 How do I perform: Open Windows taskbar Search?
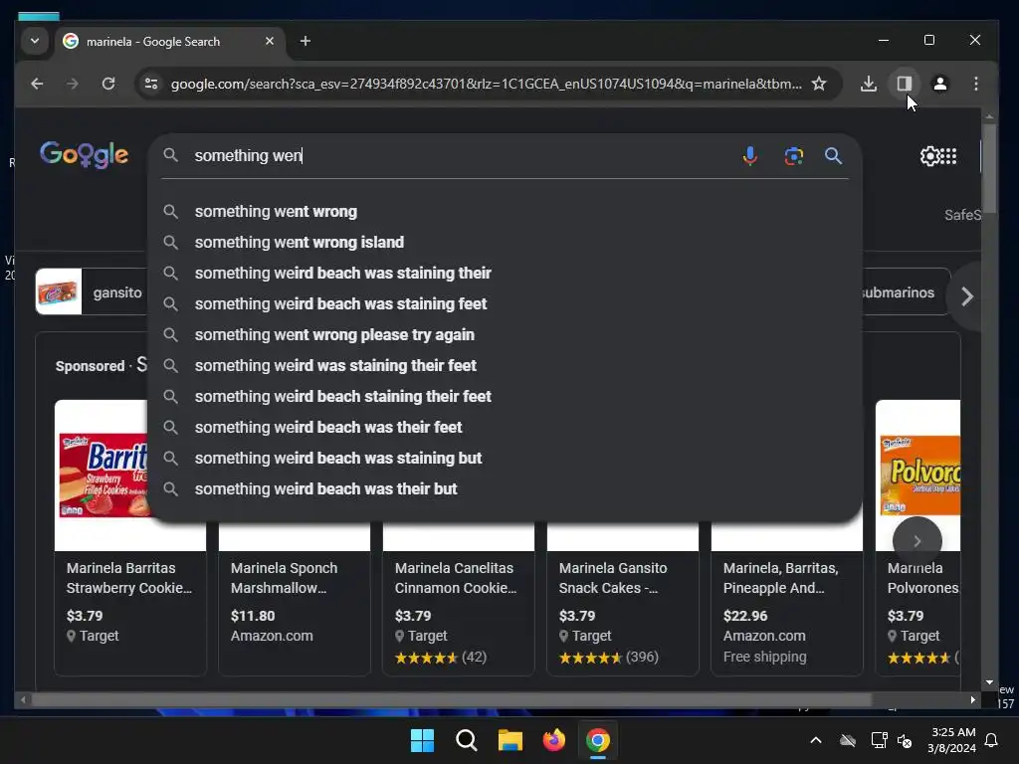[x=466, y=740]
